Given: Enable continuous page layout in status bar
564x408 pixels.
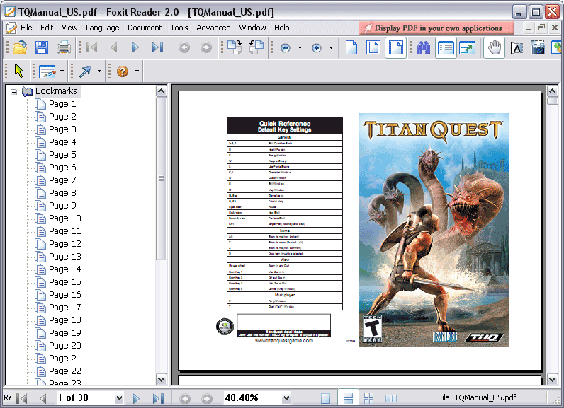Looking at the screenshot, I should pyautogui.click(x=347, y=398).
